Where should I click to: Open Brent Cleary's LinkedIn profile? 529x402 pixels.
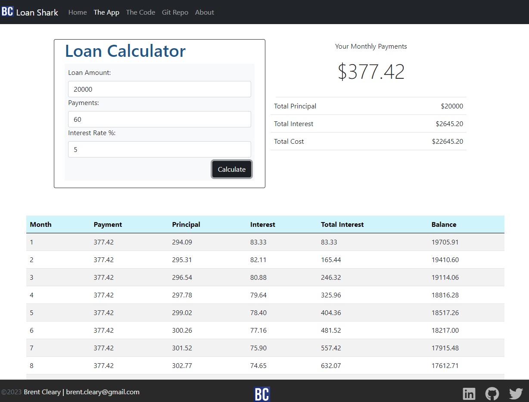point(469,393)
